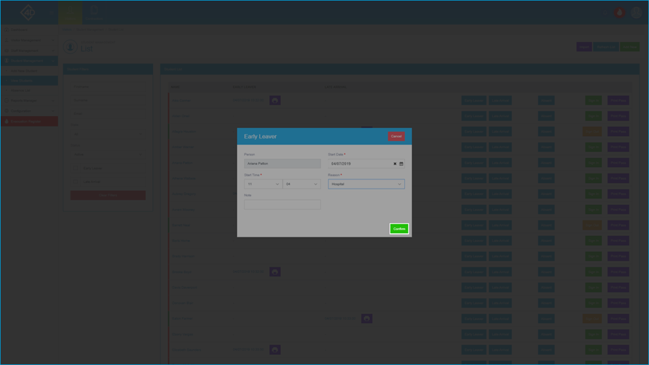The height and width of the screenshot is (365, 649).
Task: Open Dashboard in the sidebar
Action: pos(29,30)
